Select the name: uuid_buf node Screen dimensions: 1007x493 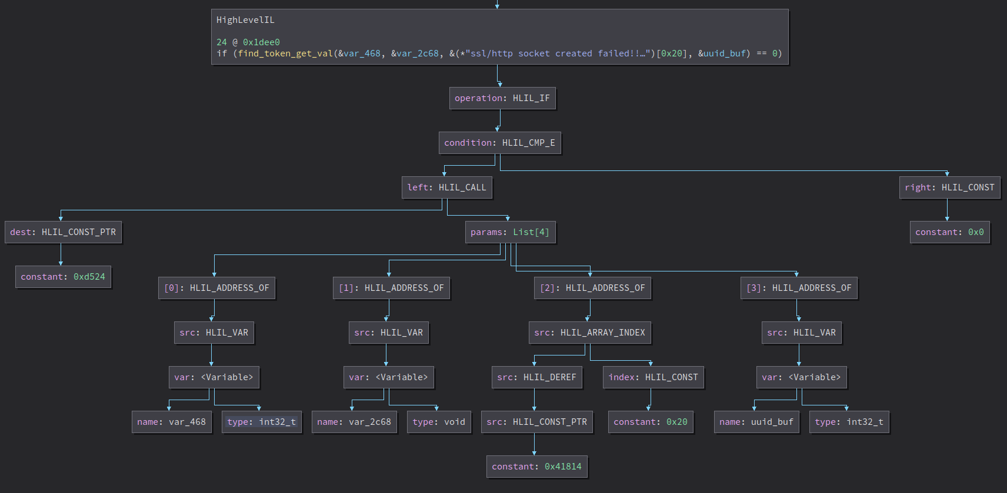point(756,422)
